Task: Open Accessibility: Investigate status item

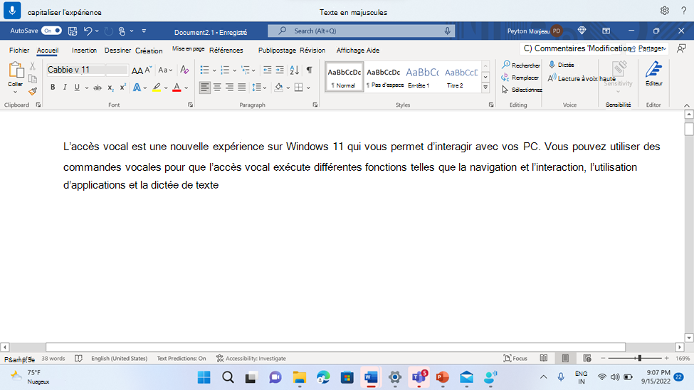Action: [x=251, y=359]
